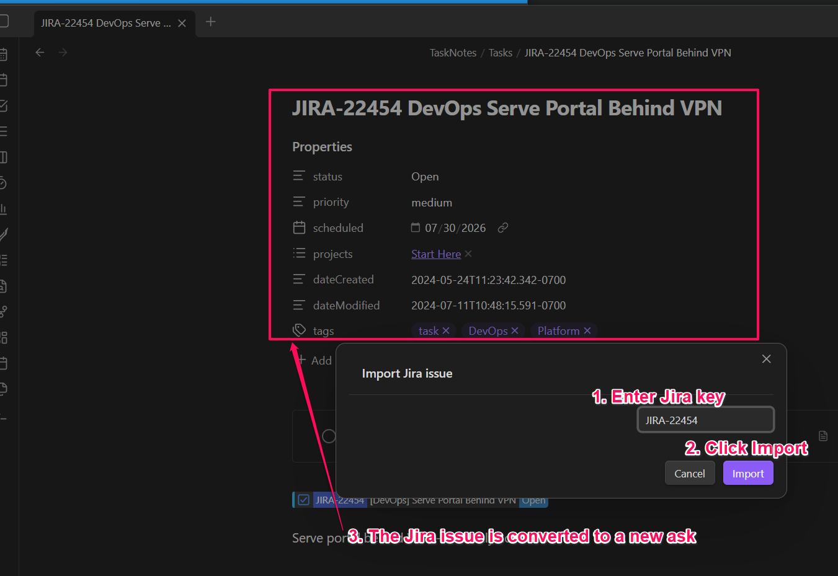Click the dateModified value 2024-07-11T10:48:15.591-0700
The width and height of the screenshot is (838, 576).
pos(488,306)
